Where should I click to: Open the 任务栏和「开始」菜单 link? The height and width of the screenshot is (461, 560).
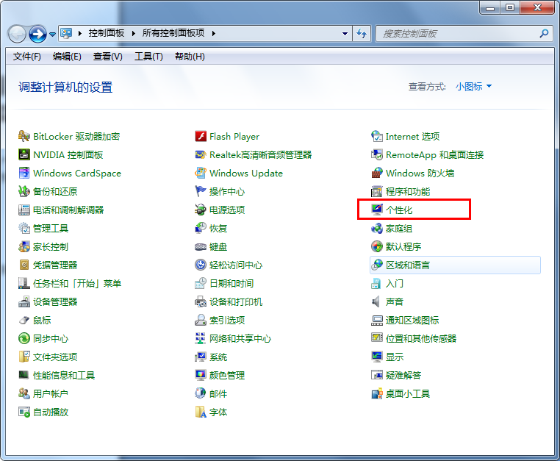[x=77, y=283]
